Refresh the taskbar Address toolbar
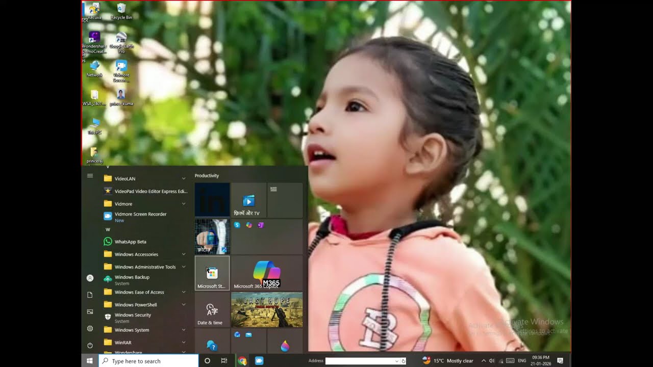This screenshot has height=367, width=653. (404, 361)
